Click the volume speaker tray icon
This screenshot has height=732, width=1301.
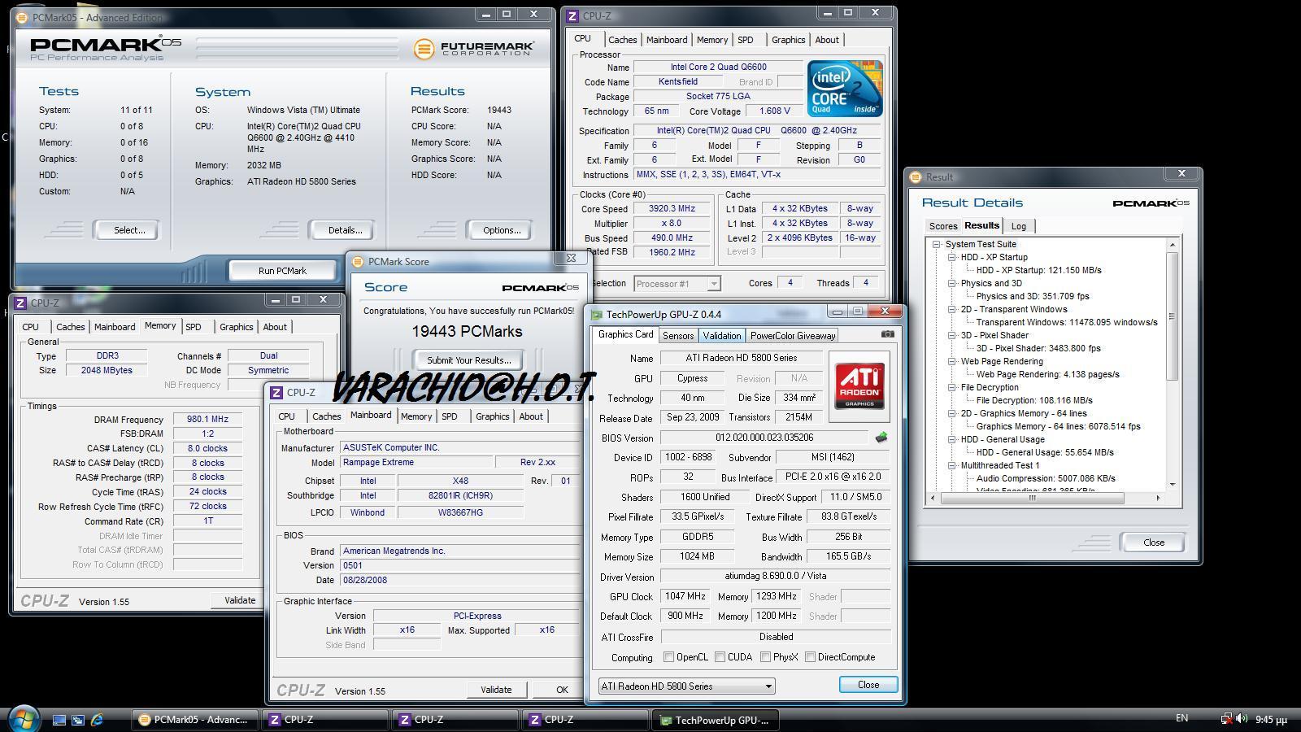[1242, 719]
